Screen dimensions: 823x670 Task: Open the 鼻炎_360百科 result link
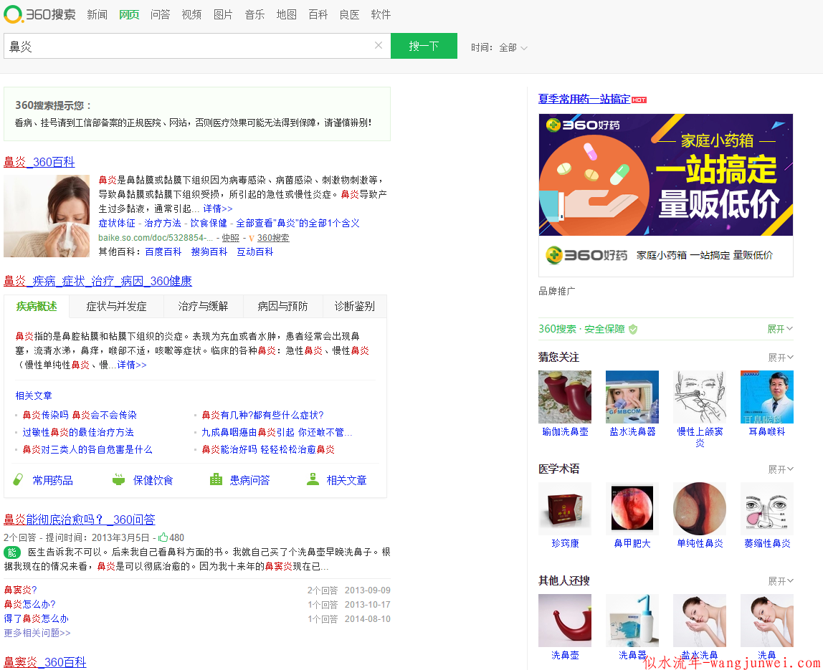(39, 162)
